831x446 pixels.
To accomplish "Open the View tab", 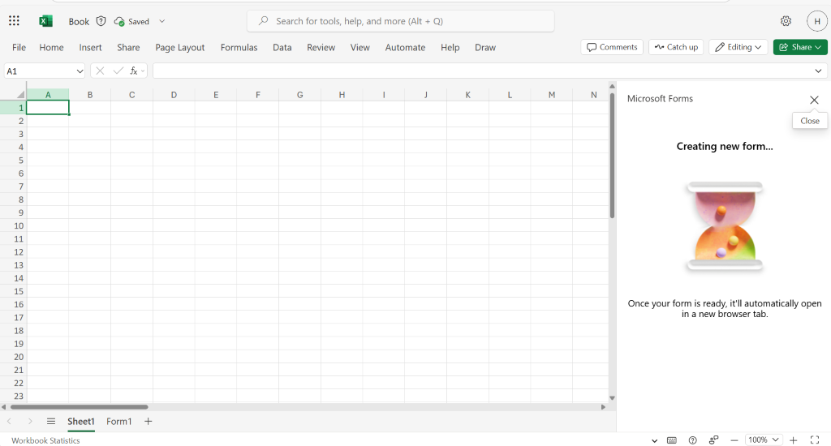I will coord(360,47).
